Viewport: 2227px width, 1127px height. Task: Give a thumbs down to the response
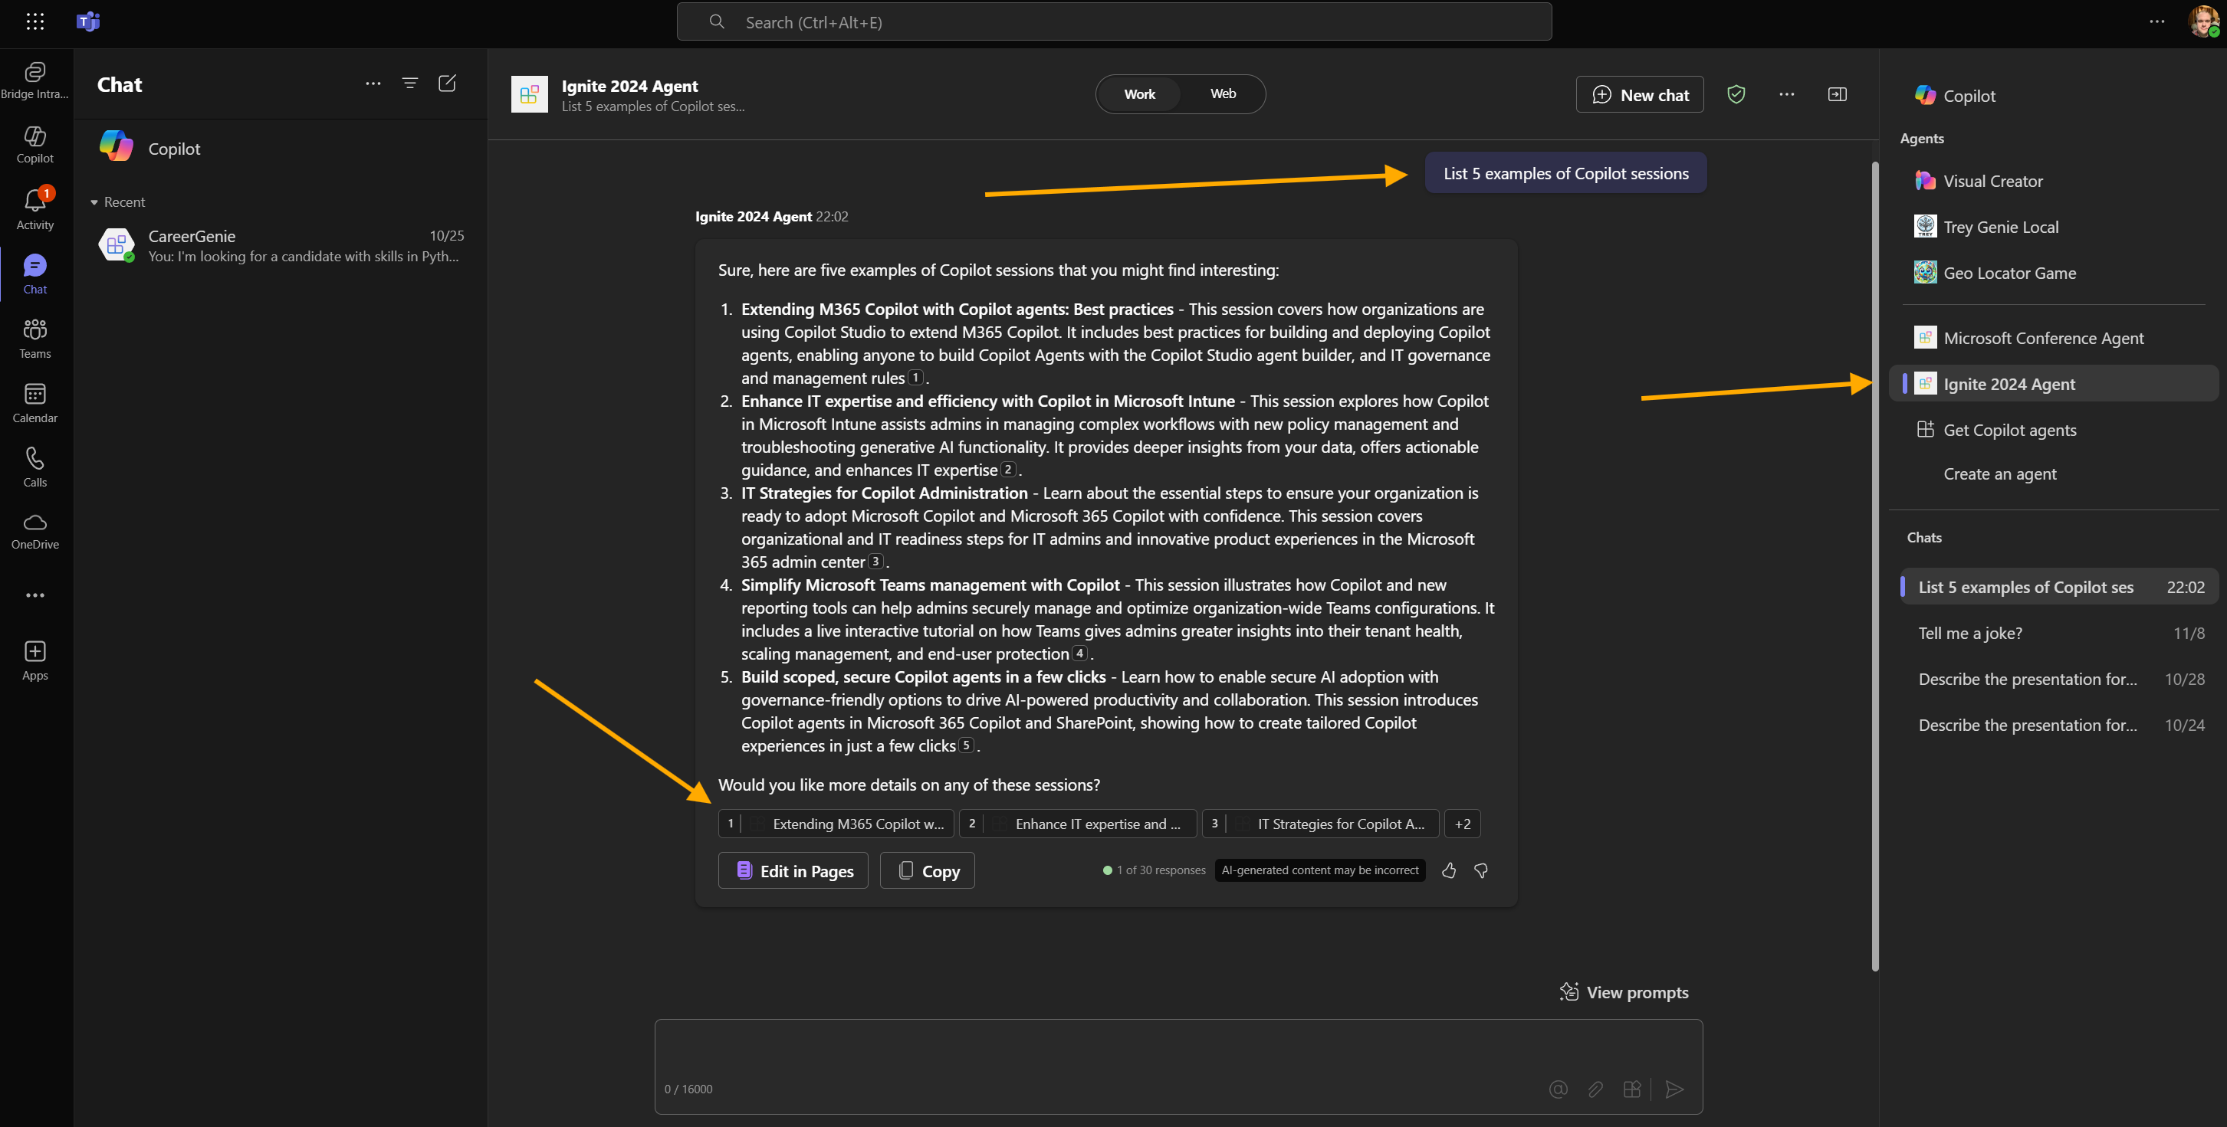(1480, 870)
